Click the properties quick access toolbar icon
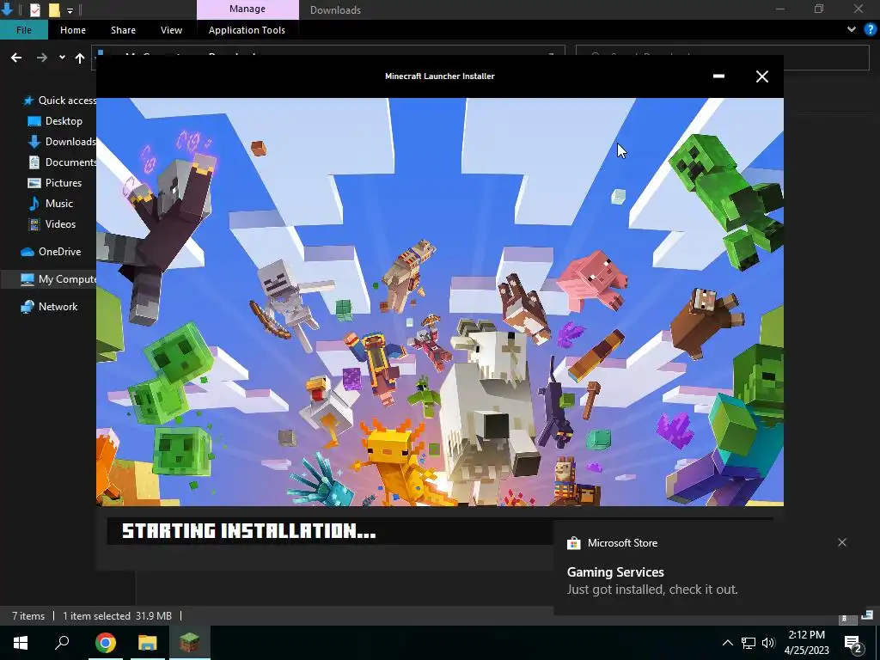 point(34,9)
